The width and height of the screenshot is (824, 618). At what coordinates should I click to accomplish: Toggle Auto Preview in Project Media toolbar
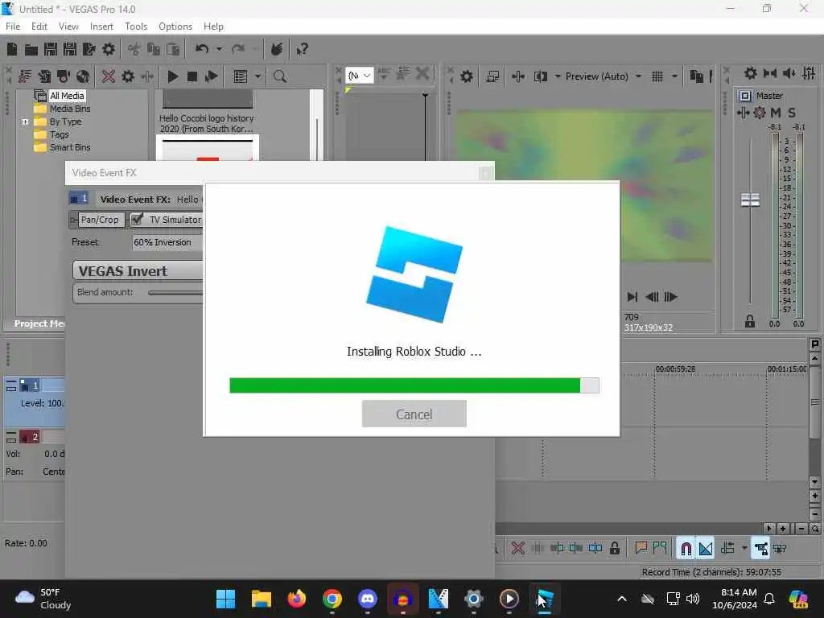point(212,76)
